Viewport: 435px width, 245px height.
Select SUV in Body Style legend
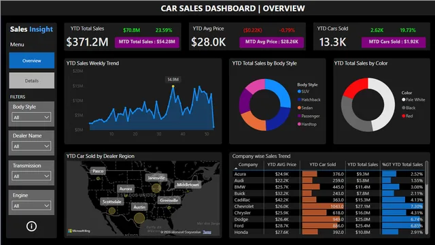(x=303, y=91)
